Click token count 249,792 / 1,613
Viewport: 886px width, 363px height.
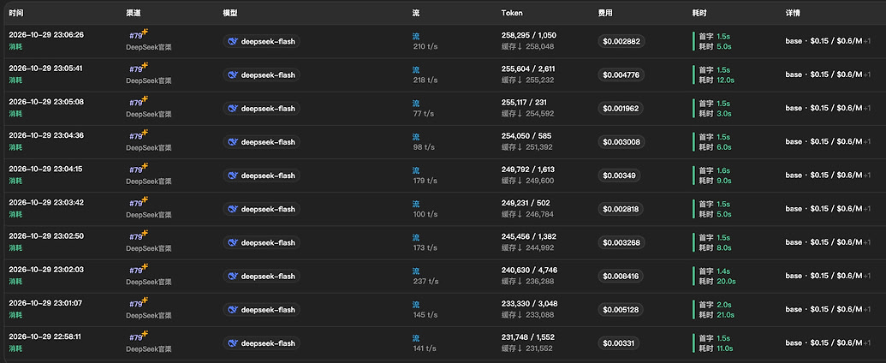pyautogui.click(x=528, y=169)
